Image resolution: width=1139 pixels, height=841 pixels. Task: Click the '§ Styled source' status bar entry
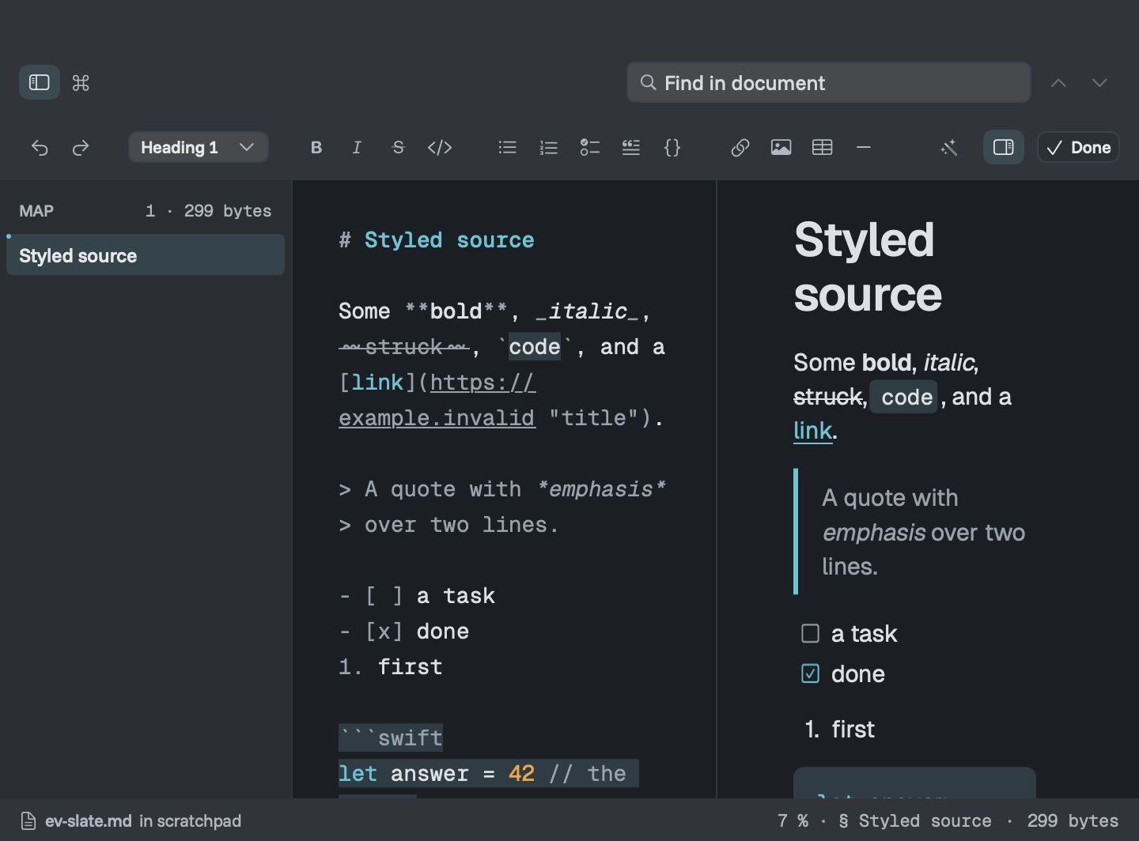pos(915,821)
